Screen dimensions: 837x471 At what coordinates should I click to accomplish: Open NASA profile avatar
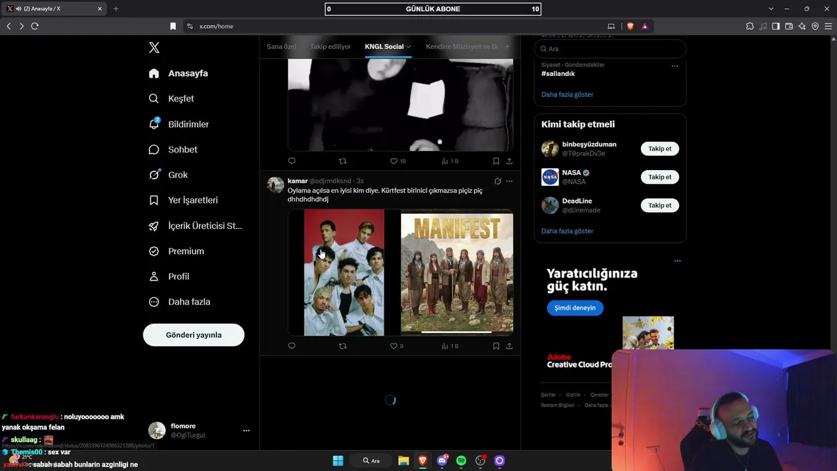(x=550, y=177)
